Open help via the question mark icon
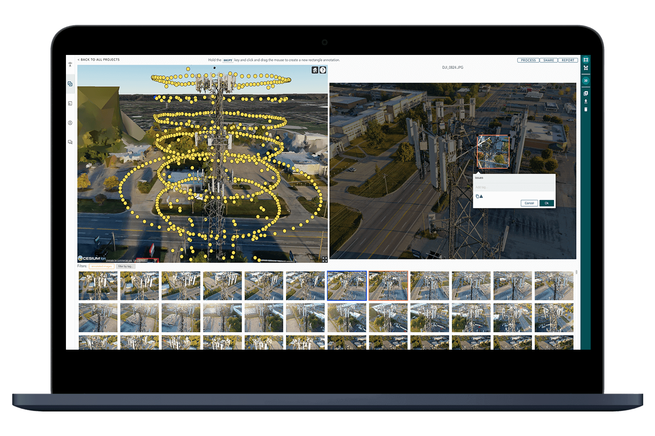The height and width of the screenshot is (436, 655). (x=323, y=70)
